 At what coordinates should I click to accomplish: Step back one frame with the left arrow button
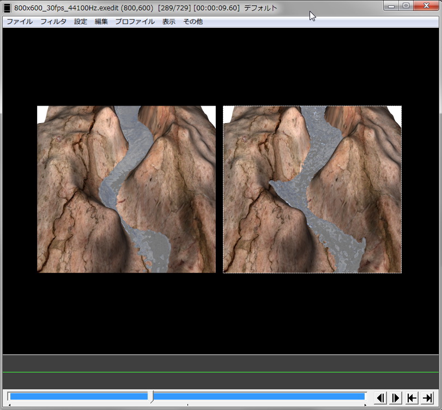click(x=381, y=398)
